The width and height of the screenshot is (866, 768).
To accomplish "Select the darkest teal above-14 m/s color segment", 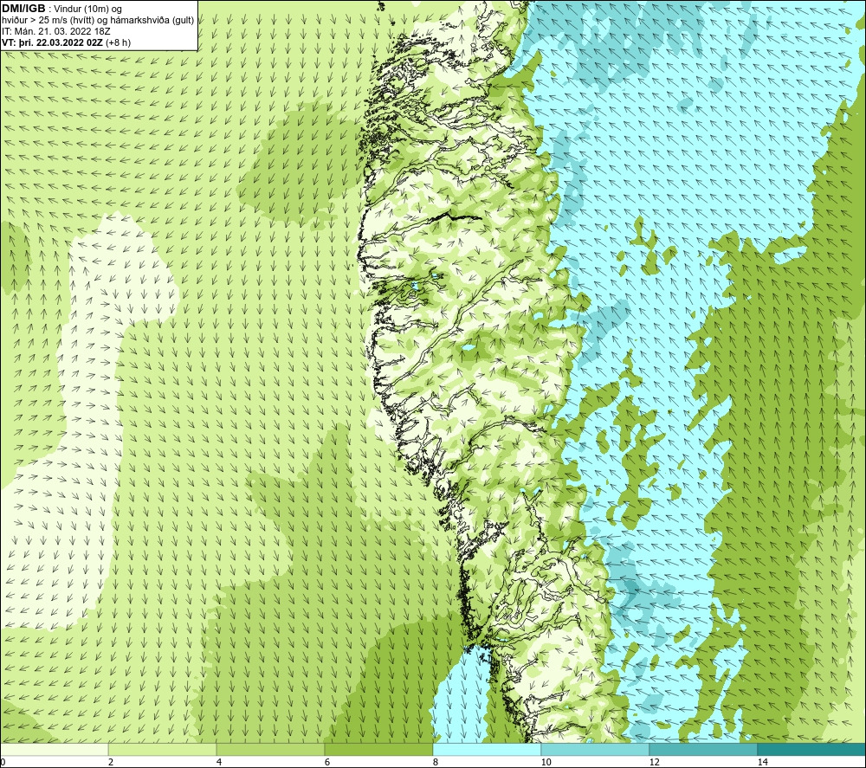I will pyautogui.click(x=812, y=749).
